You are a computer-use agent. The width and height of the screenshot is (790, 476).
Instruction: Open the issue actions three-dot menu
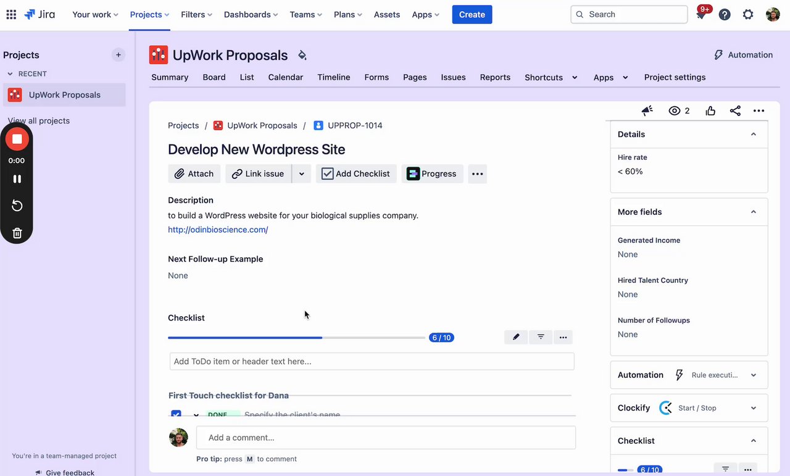click(759, 111)
